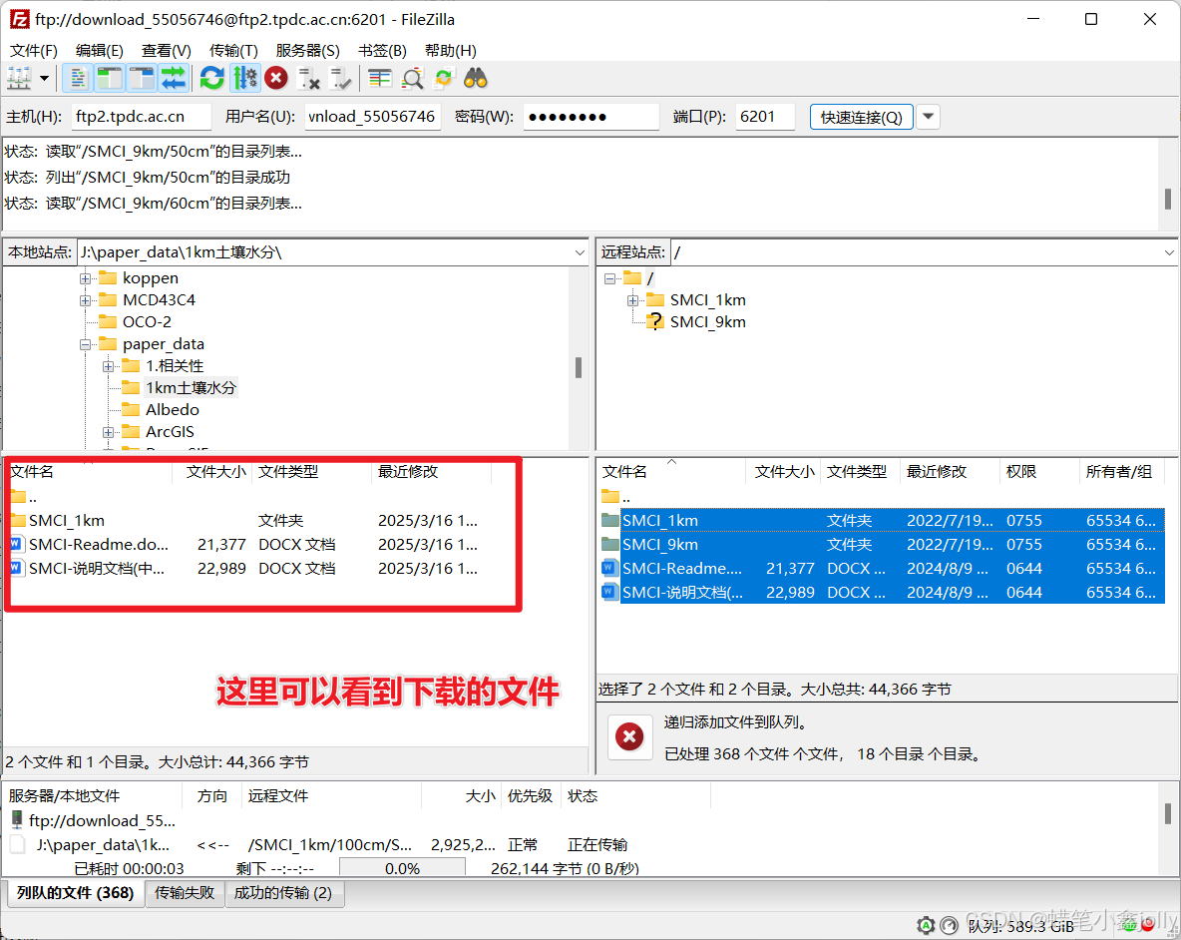
Task: Click the reconnect to last server icon
Action: (340, 78)
